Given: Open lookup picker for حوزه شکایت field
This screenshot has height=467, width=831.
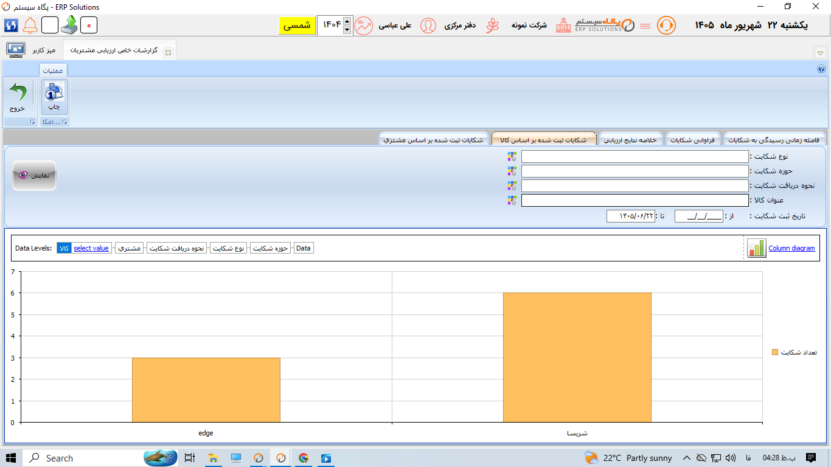Looking at the screenshot, I should [512, 171].
